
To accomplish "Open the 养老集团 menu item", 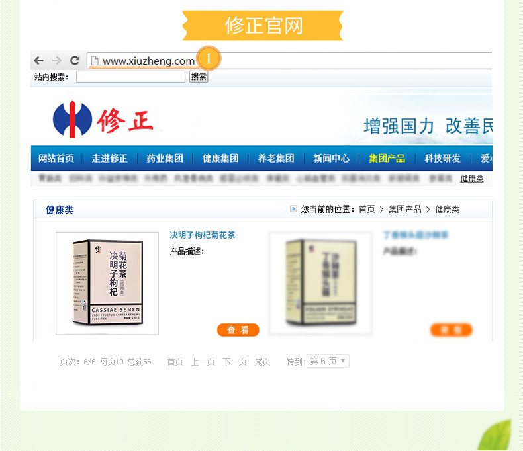I will [x=276, y=158].
